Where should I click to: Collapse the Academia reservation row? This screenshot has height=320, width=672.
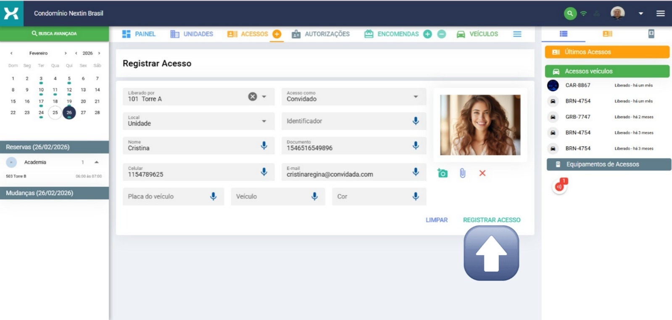97,162
